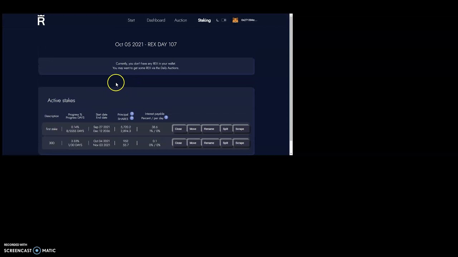The image size is (458, 257).
Task: Show help for SHARES
Action: [132, 118]
